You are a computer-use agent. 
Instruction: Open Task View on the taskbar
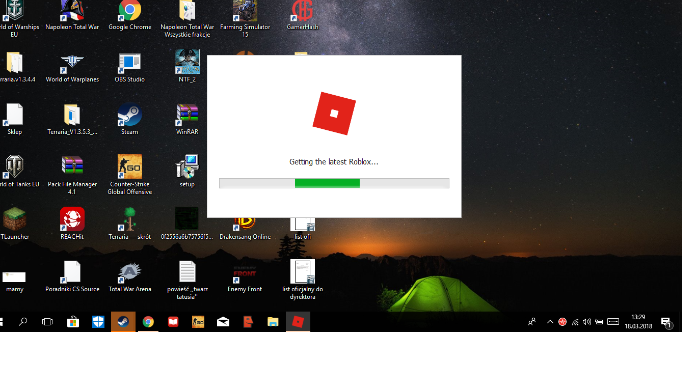[x=47, y=322]
